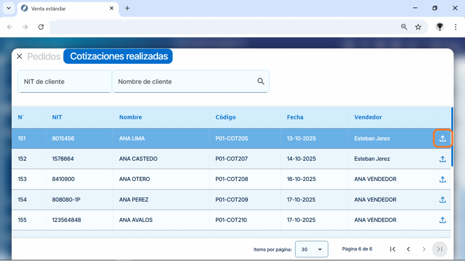Open a new browser tab
The width and height of the screenshot is (465, 261).
127,8
